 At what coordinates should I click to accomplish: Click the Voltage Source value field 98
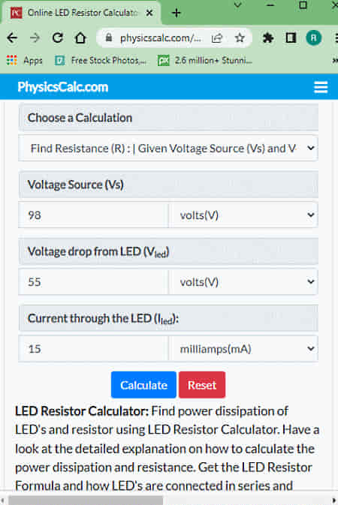pos(94,215)
